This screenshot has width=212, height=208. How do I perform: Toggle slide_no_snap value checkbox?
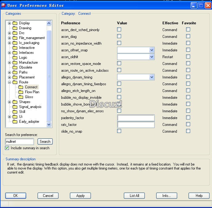(x=119, y=131)
